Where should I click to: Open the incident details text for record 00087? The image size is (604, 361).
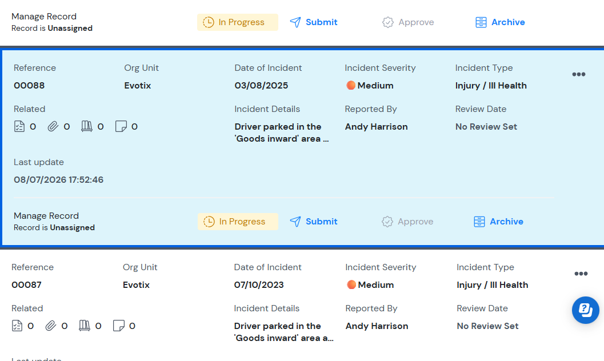tap(284, 332)
